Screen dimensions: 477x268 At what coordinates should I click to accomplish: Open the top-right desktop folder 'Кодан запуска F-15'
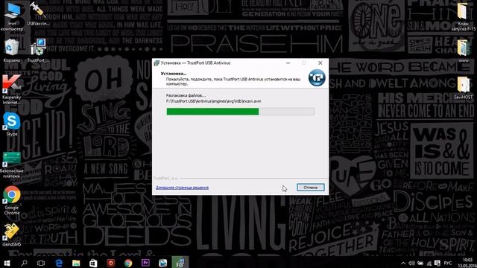[x=464, y=16]
